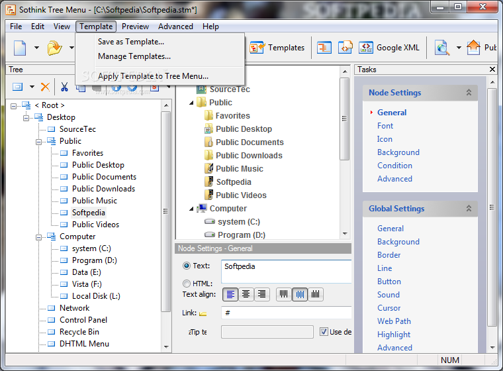Collapse Computer in preview pane
This screenshot has width=503, height=371.
pyautogui.click(x=191, y=209)
